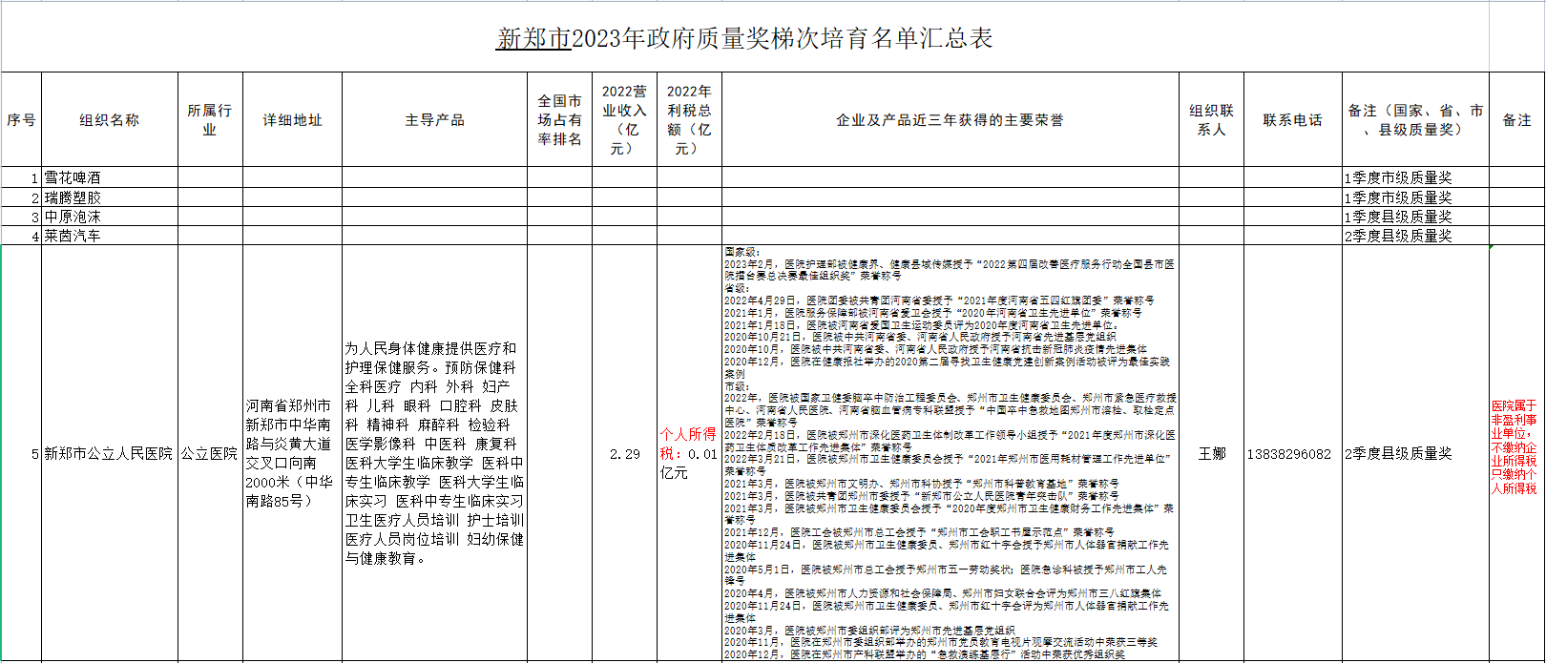The width and height of the screenshot is (1546, 663).
Task: Click the 莱茵汽车 organization cell
Action: (x=110, y=236)
